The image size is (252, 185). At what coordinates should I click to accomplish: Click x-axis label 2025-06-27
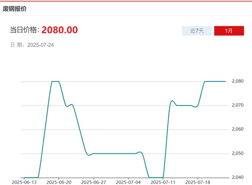coord(93,182)
